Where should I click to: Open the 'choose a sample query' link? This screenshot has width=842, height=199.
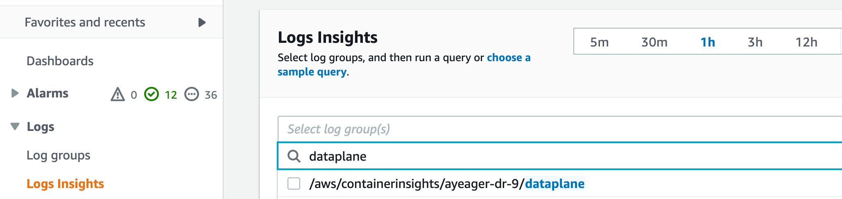(508, 58)
